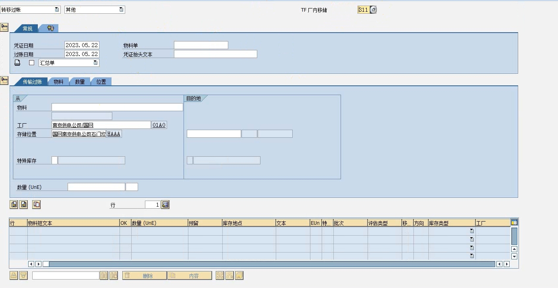Viewport: 558px width, 288px height.
Task: Open the 其他 reference document dropdown
Action: click(121, 10)
